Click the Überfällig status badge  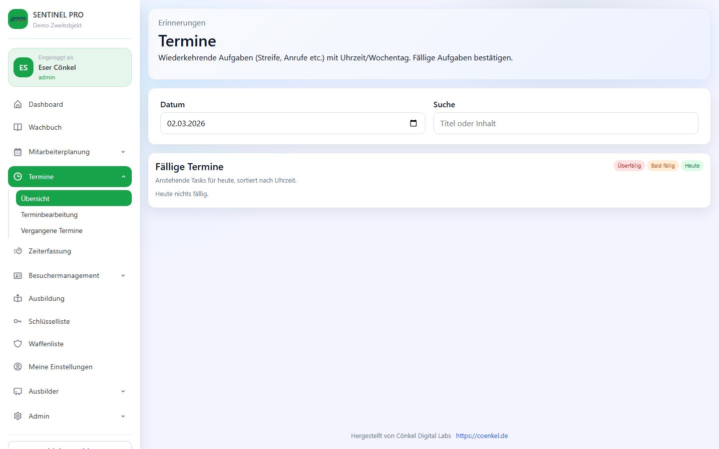point(629,166)
